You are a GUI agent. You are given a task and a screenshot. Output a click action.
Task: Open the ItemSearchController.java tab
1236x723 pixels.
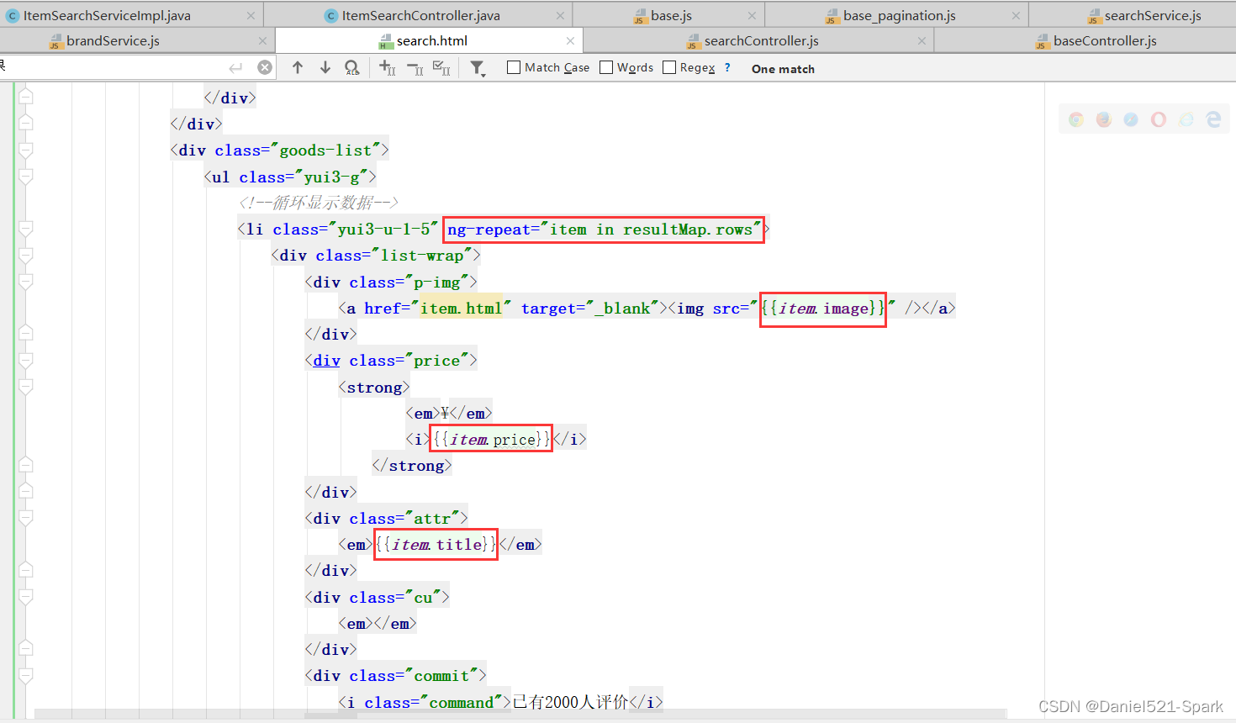point(420,15)
